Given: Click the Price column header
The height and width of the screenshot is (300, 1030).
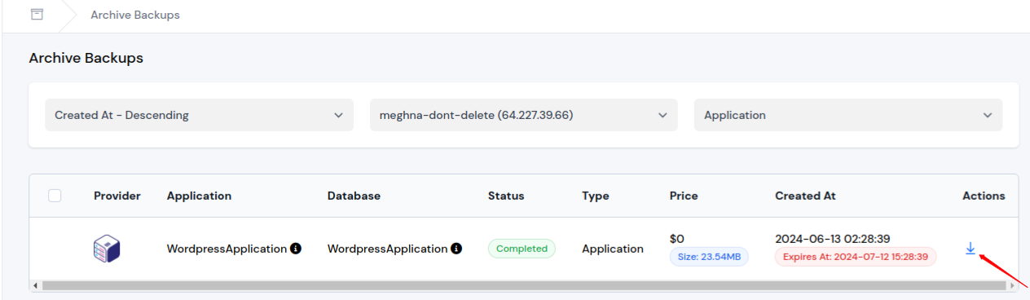Looking at the screenshot, I should tap(684, 196).
